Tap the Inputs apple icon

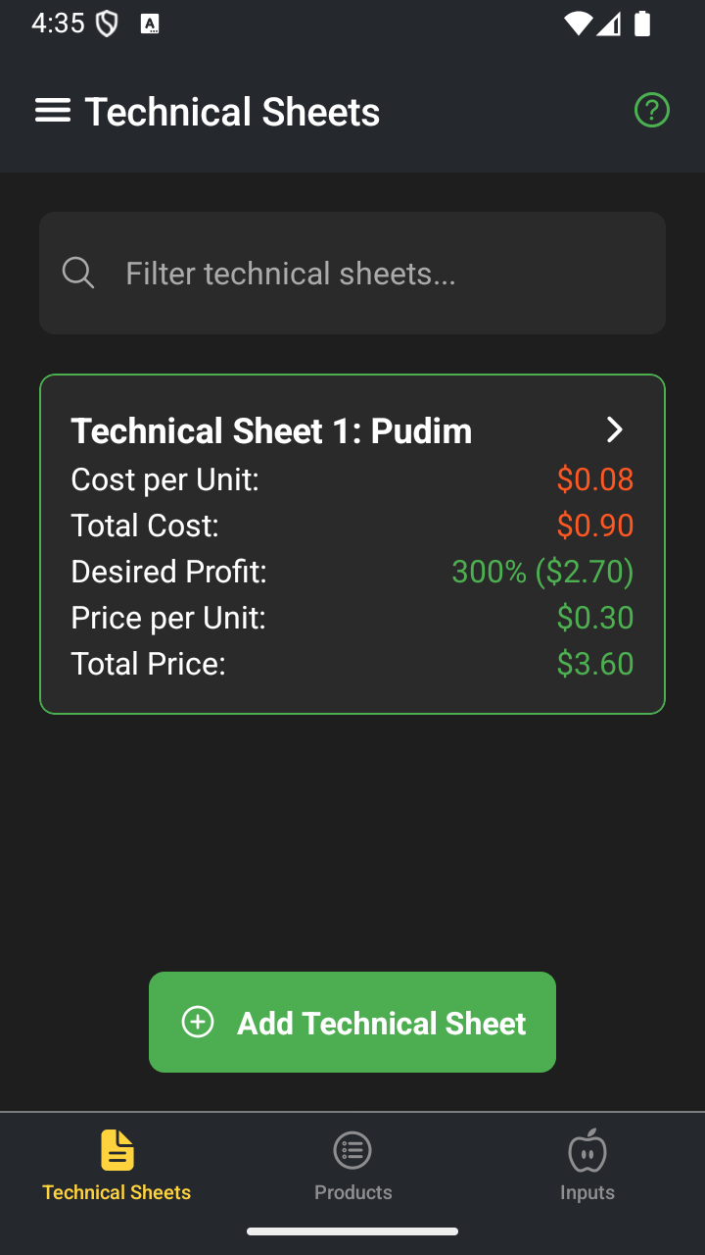[x=587, y=1150]
